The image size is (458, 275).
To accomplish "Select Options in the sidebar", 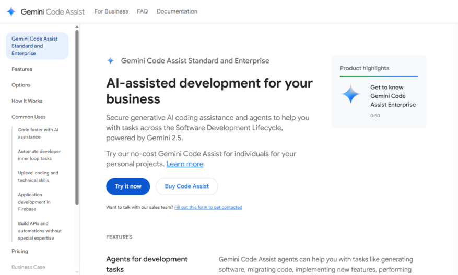I will 21,85.
